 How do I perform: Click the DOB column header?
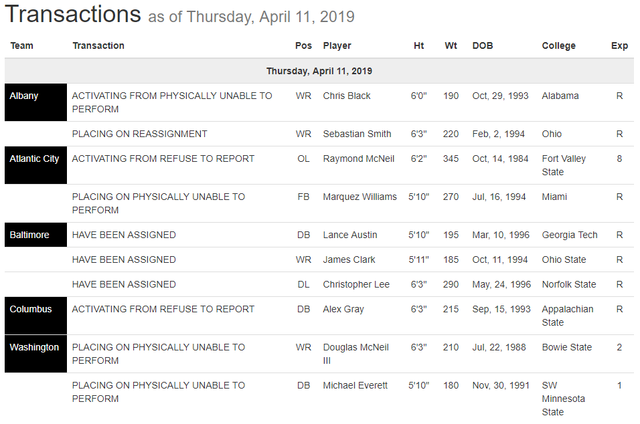click(x=483, y=45)
